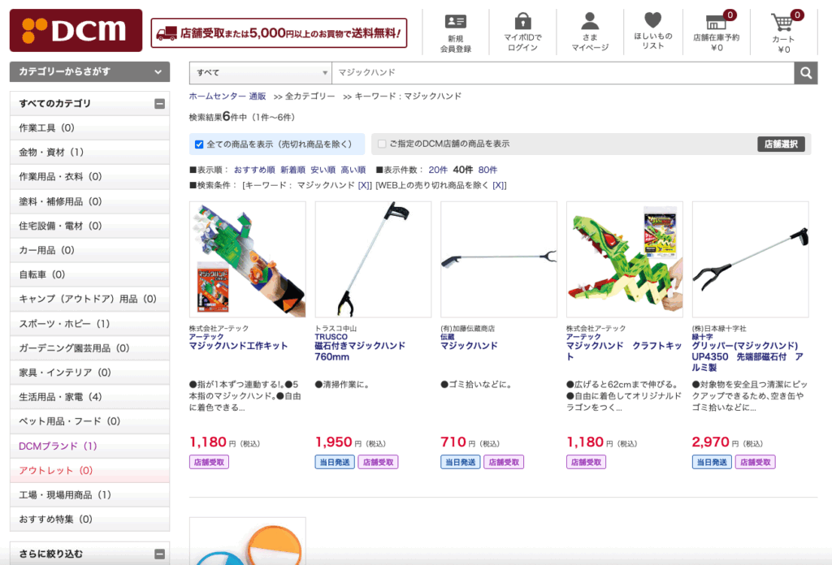Image resolution: width=832 pixels, height=565 pixels.
Task: Open the partially visible second-row product thumbnail
Action: [x=247, y=541]
